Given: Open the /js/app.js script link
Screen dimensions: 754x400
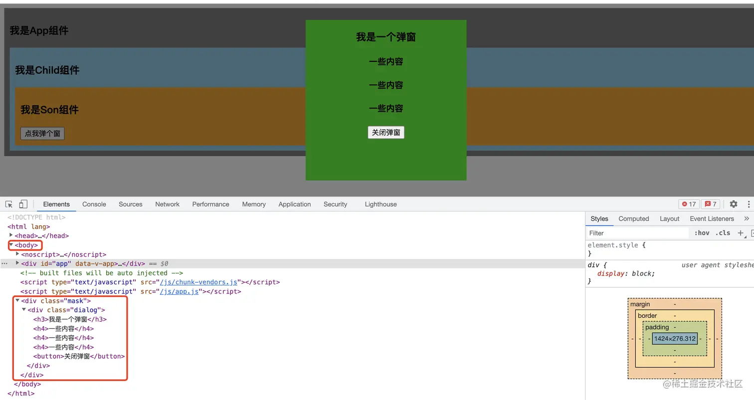Looking at the screenshot, I should (x=179, y=291).
